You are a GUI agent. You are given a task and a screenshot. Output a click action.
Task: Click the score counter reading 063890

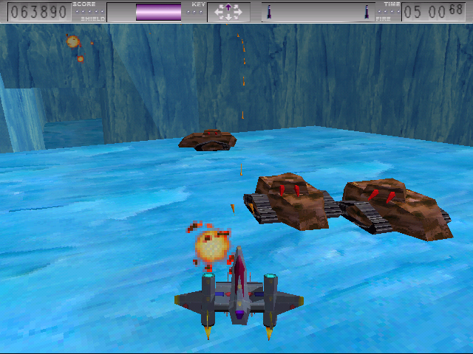click(38, 12)
